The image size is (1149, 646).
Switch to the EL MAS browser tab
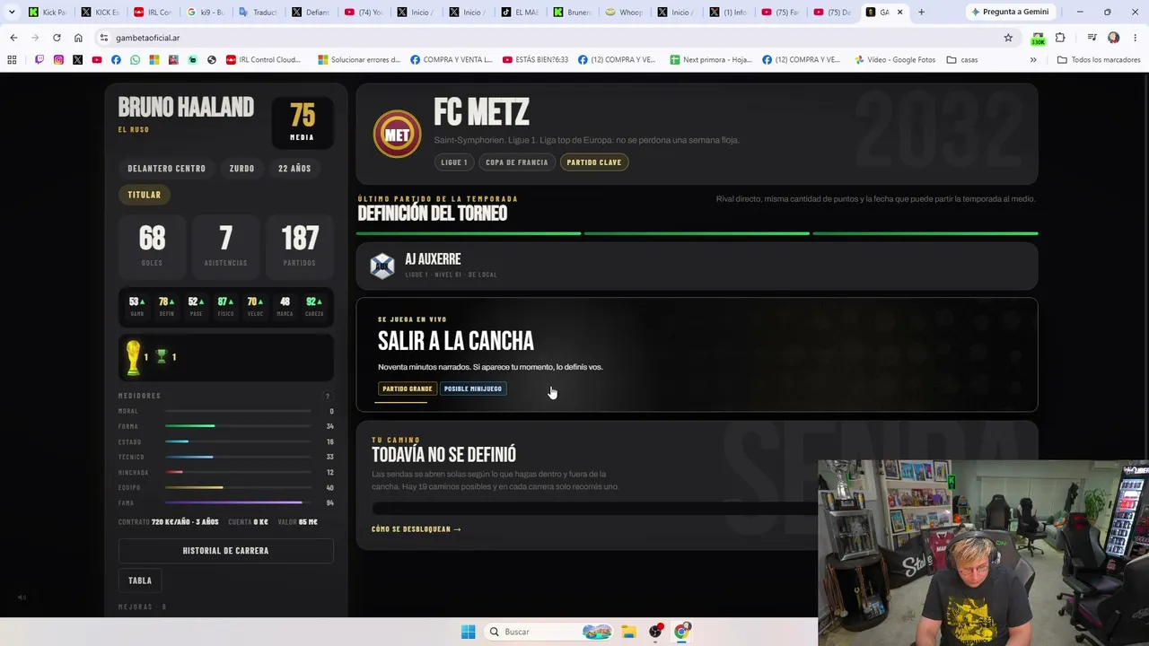520,12
